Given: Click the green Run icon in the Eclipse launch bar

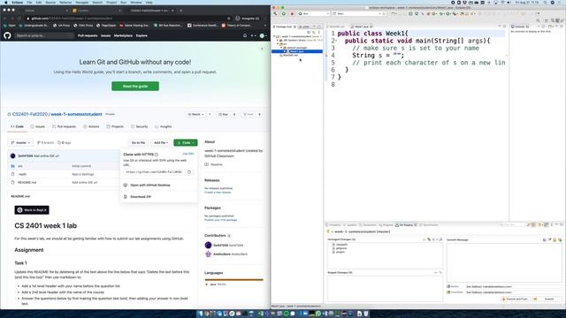Looking at the screenshot, I should tap(283, 14).
